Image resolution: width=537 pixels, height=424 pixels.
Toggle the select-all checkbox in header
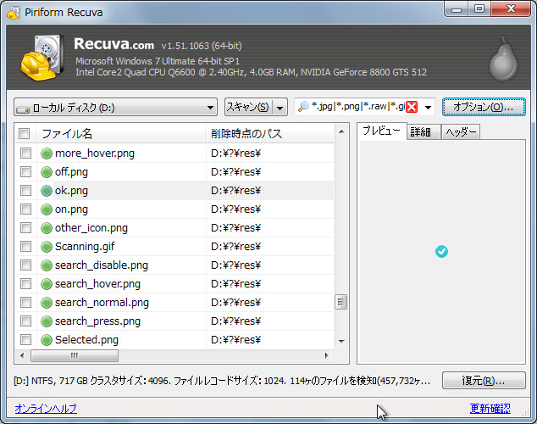[25, 133]
